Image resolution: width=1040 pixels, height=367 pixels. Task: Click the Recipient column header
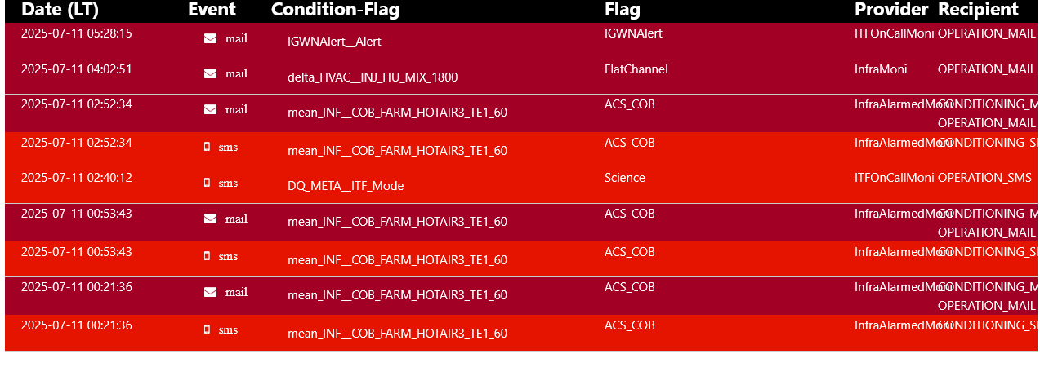click(978, 10)
